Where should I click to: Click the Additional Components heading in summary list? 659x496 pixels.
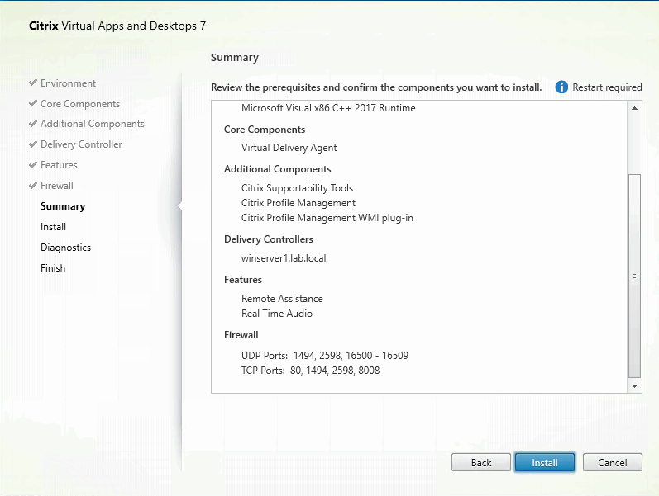tap(277, 169)
